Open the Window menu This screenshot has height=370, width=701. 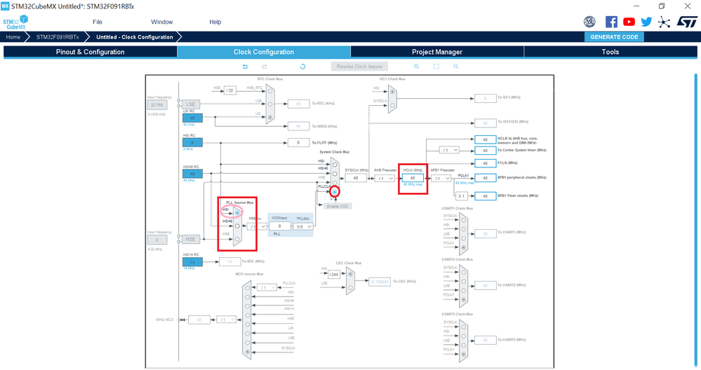(x=162, y=22)
